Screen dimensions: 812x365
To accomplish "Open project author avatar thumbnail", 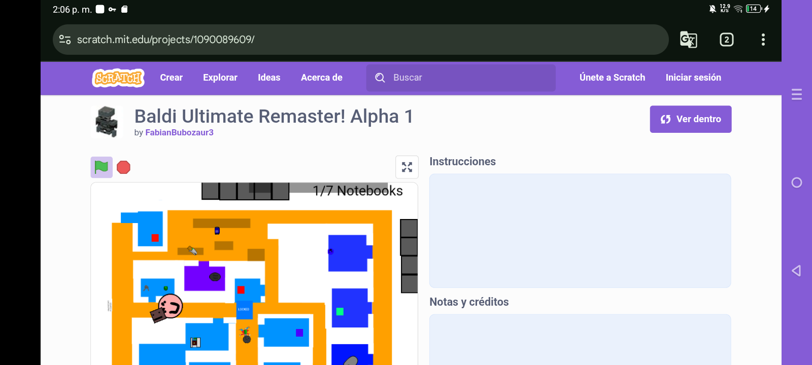I will (x=107, y=122).
